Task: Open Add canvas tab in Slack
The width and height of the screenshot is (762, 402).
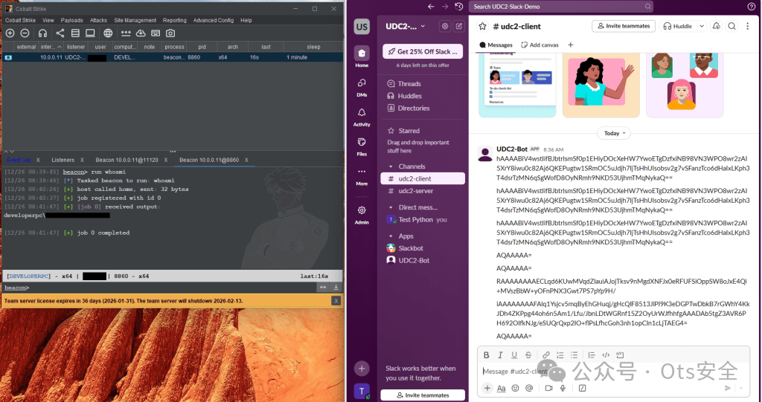Action: point(540,45)
